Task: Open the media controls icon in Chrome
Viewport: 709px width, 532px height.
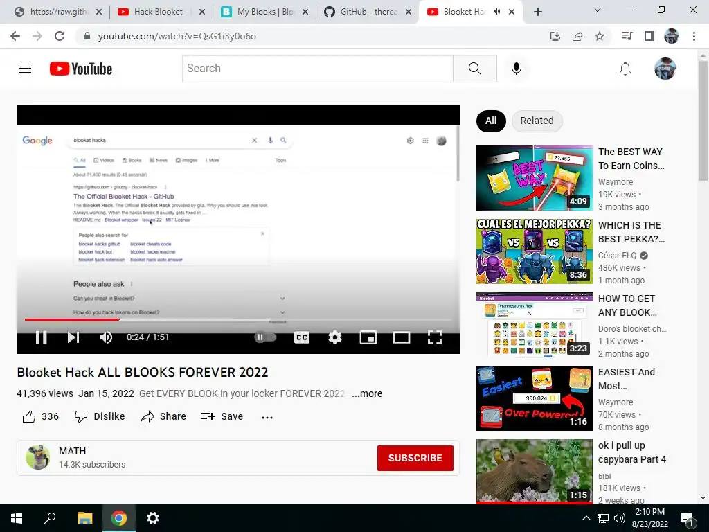Action: click(627, 36)
